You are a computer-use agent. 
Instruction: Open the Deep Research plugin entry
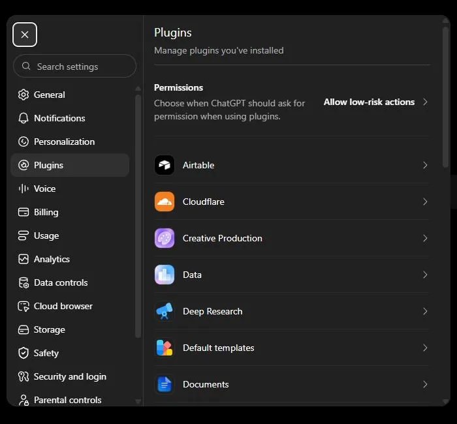click(291, 311)
